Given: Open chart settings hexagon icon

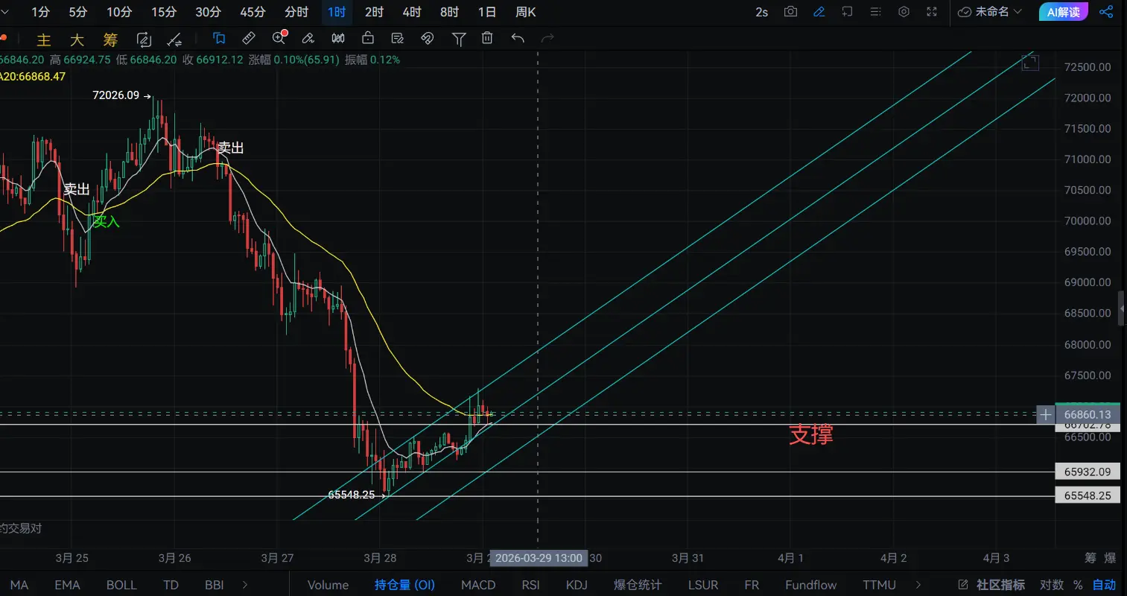Looking at the screenshot, I should tap(904, 12).
